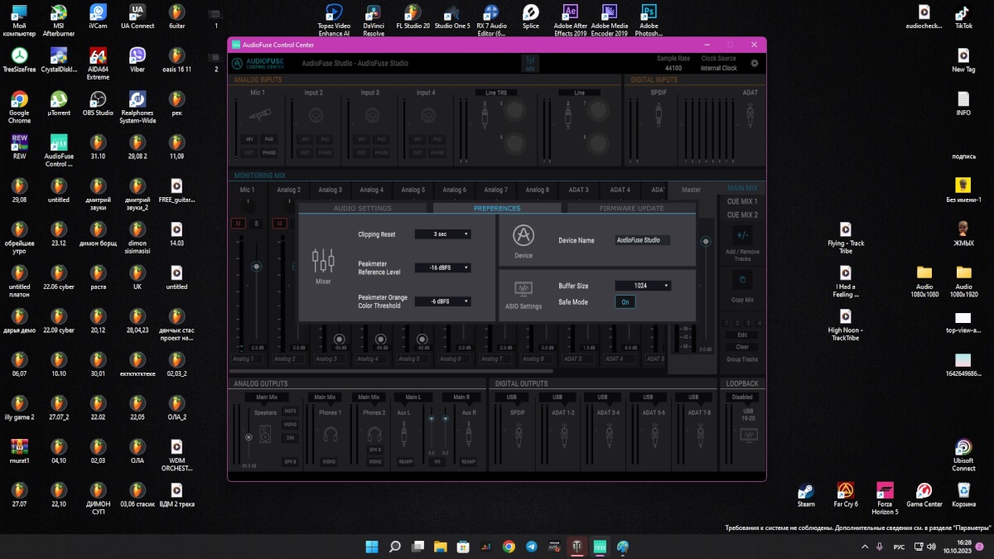994x559 pixels.
Task: Click the Windows Start button
Action: point(372,547)
